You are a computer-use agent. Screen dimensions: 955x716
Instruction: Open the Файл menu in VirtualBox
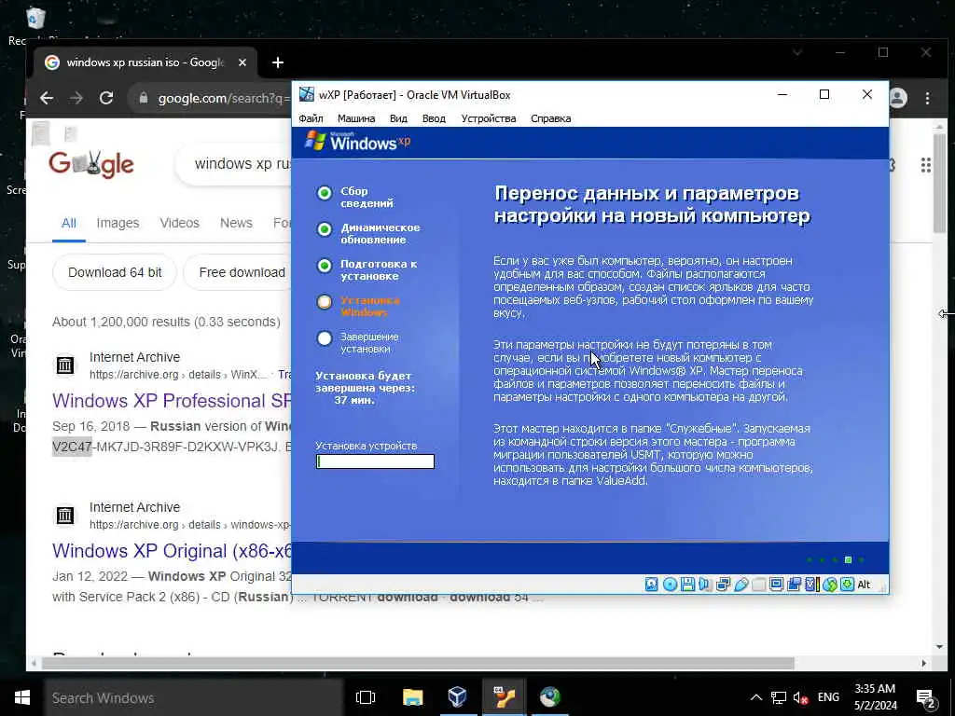coord(311,118)
